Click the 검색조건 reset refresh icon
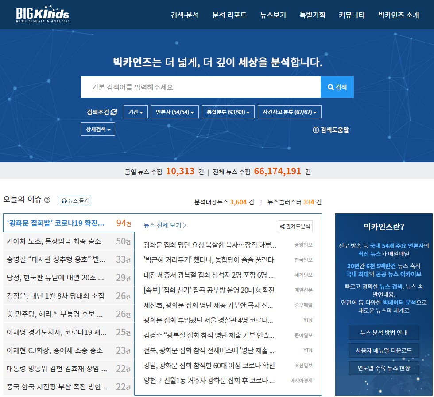 coord(114,112)
